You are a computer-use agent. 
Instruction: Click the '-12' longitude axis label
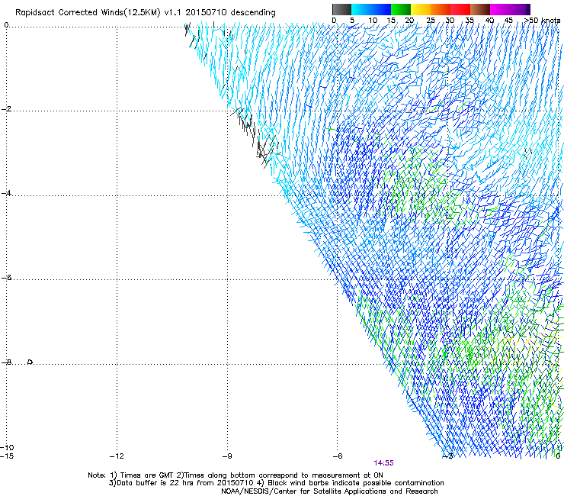tap(117, 456)
